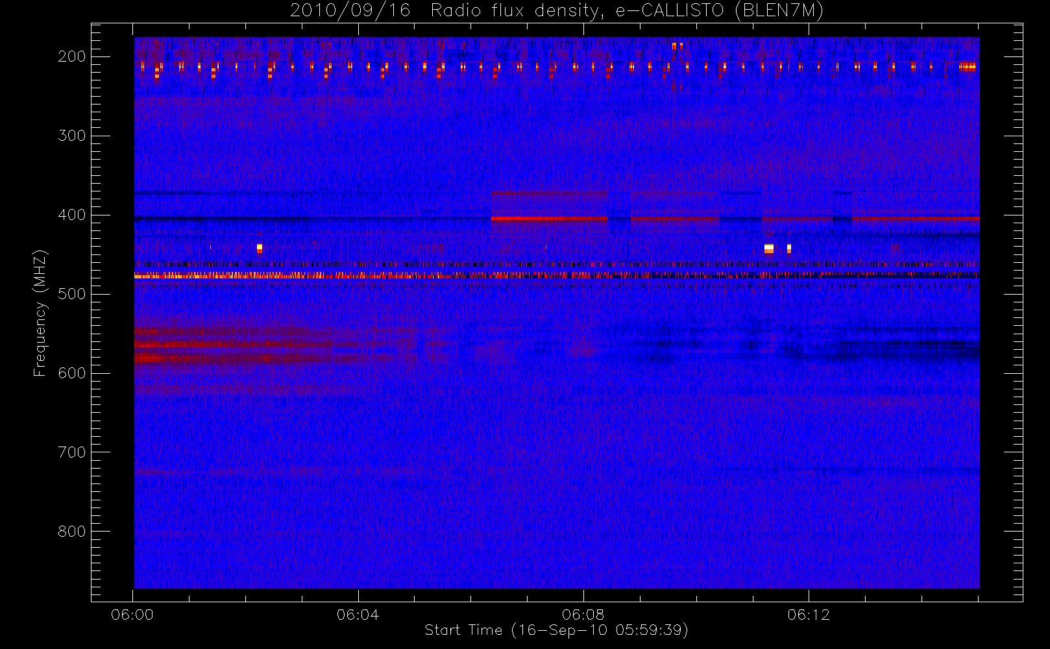Screen dimensions: 1050x649
Task: Click the 700 frequency tick label
Action: click(x=71, y=452)
